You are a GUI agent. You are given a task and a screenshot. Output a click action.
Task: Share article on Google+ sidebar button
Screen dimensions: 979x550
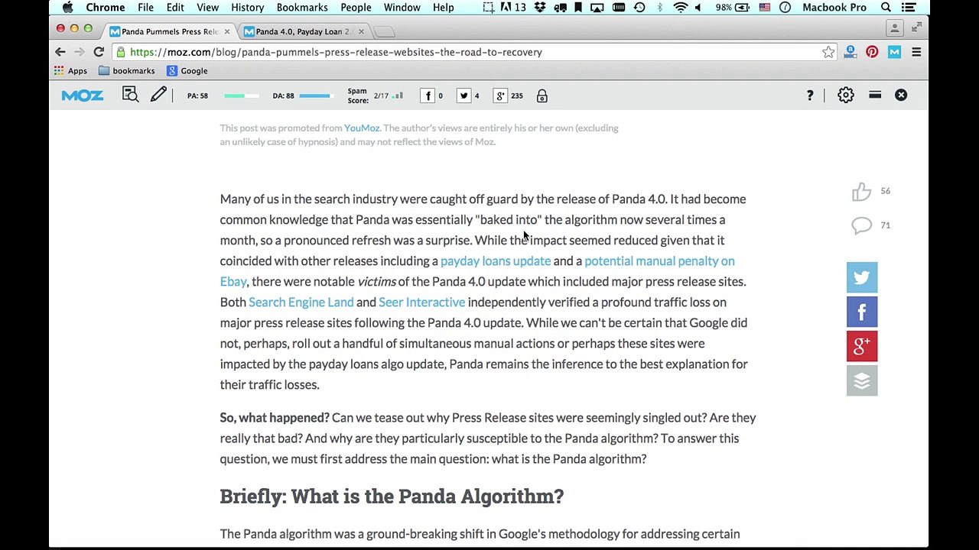(x=862, y=346)
